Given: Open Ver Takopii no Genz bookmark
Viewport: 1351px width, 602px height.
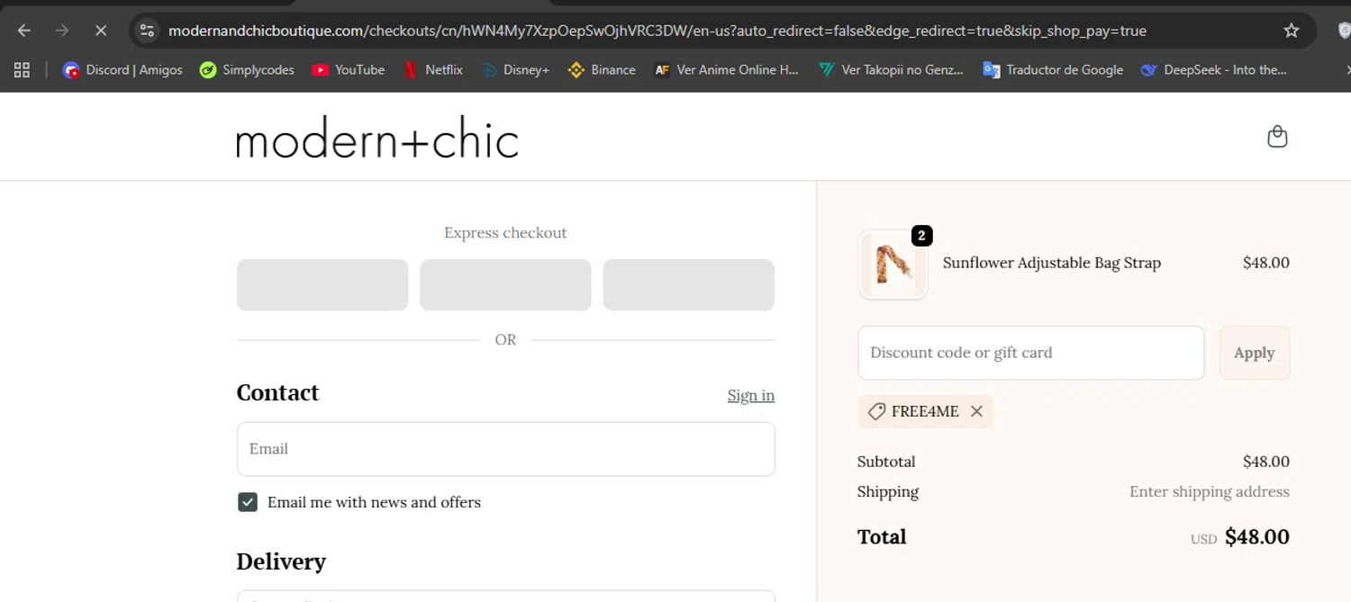Looking at the screenshot, I should coord(891,69).
